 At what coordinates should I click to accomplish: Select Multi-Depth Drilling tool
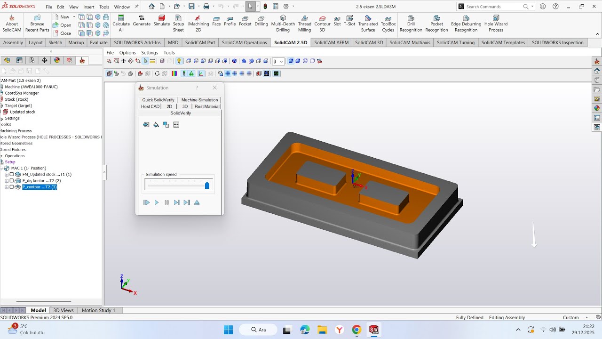pos(283,24)
